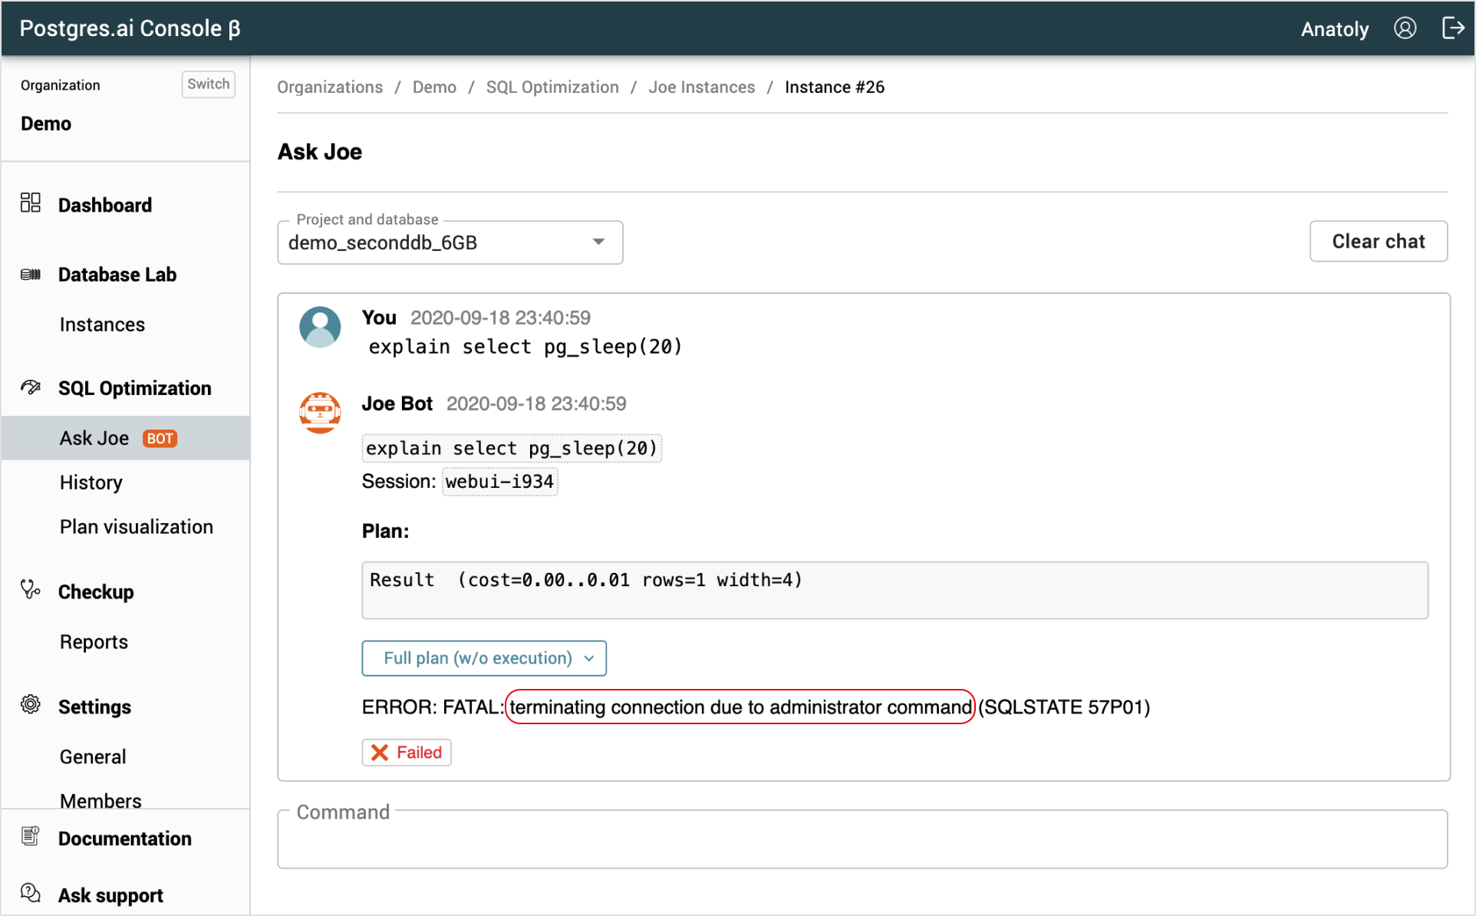The width and height of the screenshot is (1476, 916).
Task: Open the Project and database dropdown
Action: point(450,242)
